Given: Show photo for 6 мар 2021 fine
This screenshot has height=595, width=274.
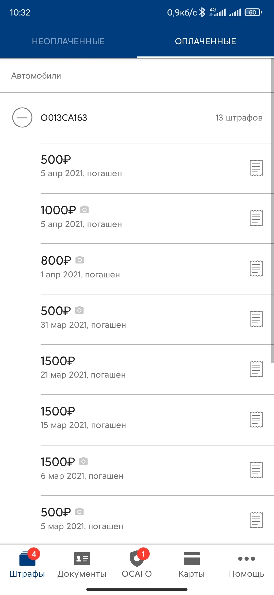Looking at the screenshot, I should point(83,461).
